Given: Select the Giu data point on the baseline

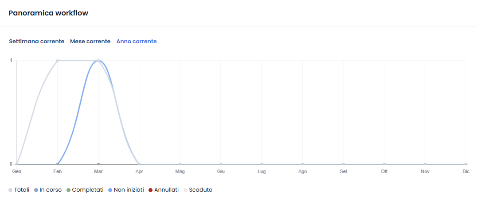Looking at the screenshot, I should 221,164.
